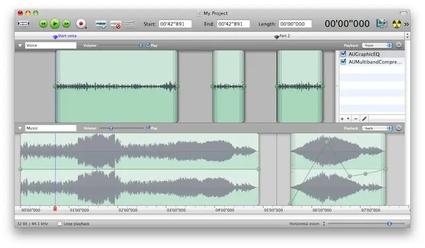Fast forward with the green forward button
425x248 pixels.
(66, 24)
